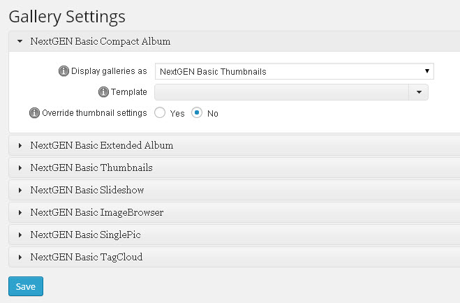Expand NextGEN Basic Extended Album arrow
The height and width of the screenshot is (303, 460).
pyautogui.click(x=20, y=145)
